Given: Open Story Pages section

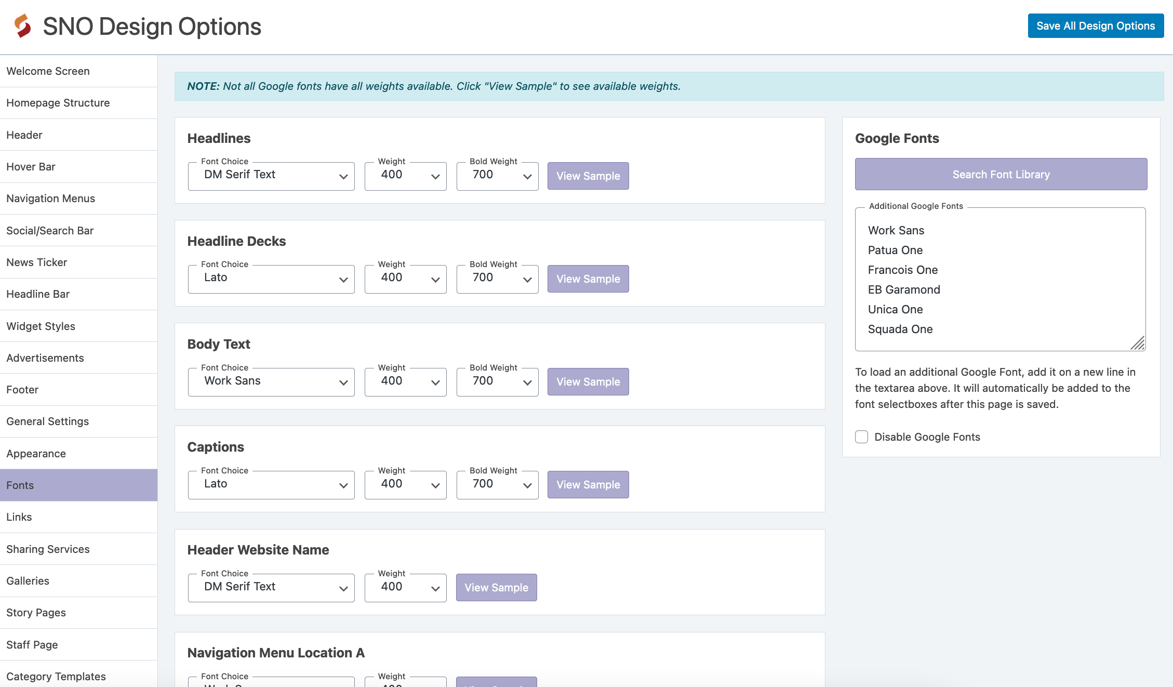Looking at the screenshot, I should 78,613.
